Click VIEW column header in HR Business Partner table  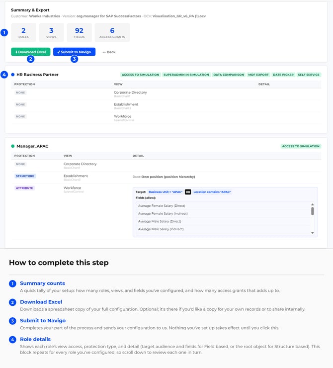point(118,84)
